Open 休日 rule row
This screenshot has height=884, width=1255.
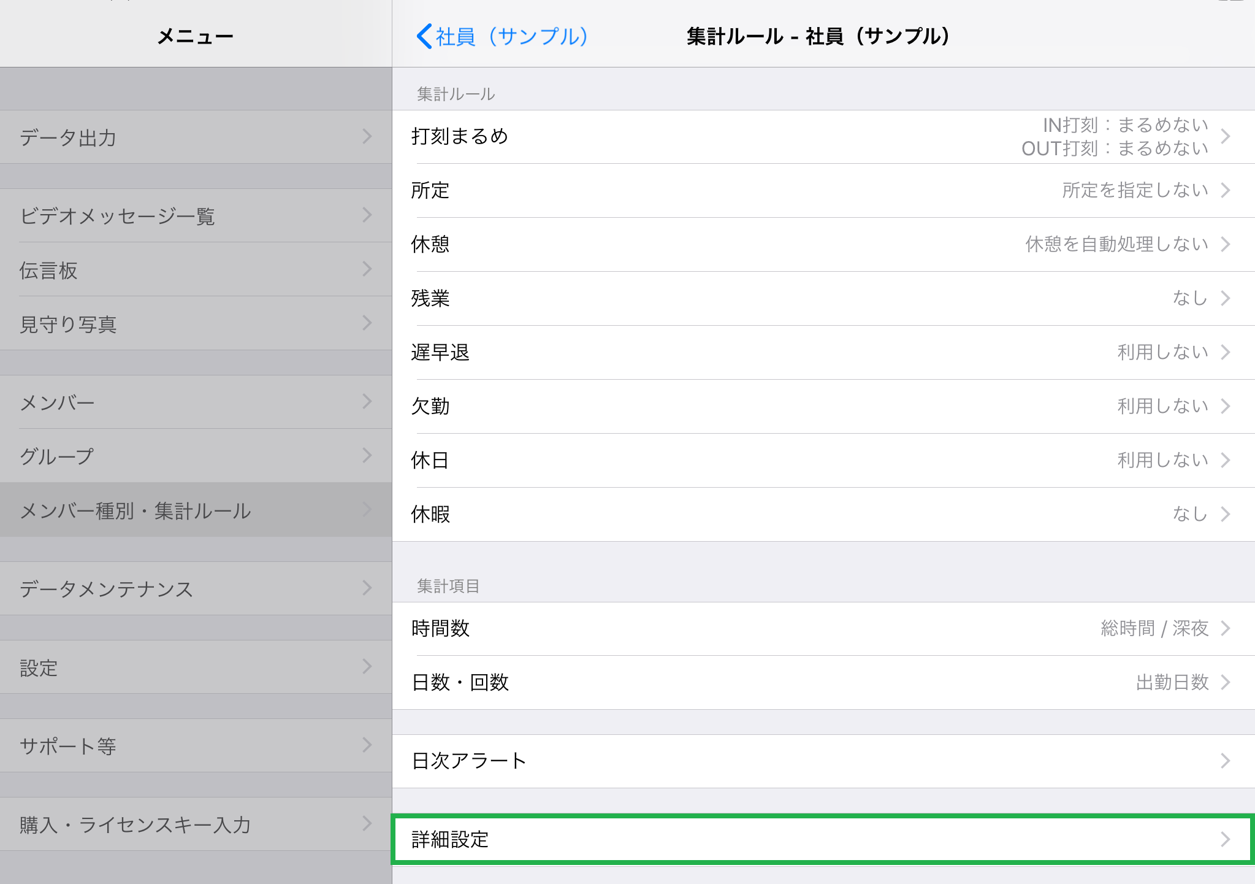823,461
